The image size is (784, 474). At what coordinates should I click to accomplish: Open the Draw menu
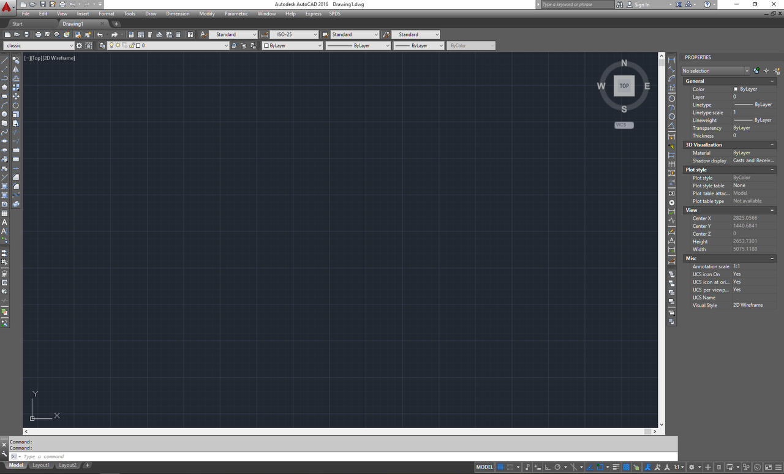tap(151, 13)
